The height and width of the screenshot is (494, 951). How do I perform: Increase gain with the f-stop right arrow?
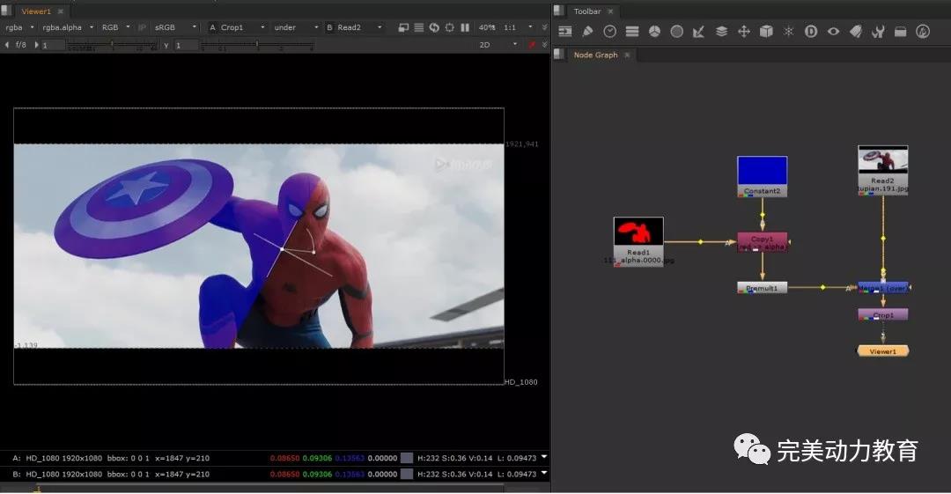pos(36,45)
